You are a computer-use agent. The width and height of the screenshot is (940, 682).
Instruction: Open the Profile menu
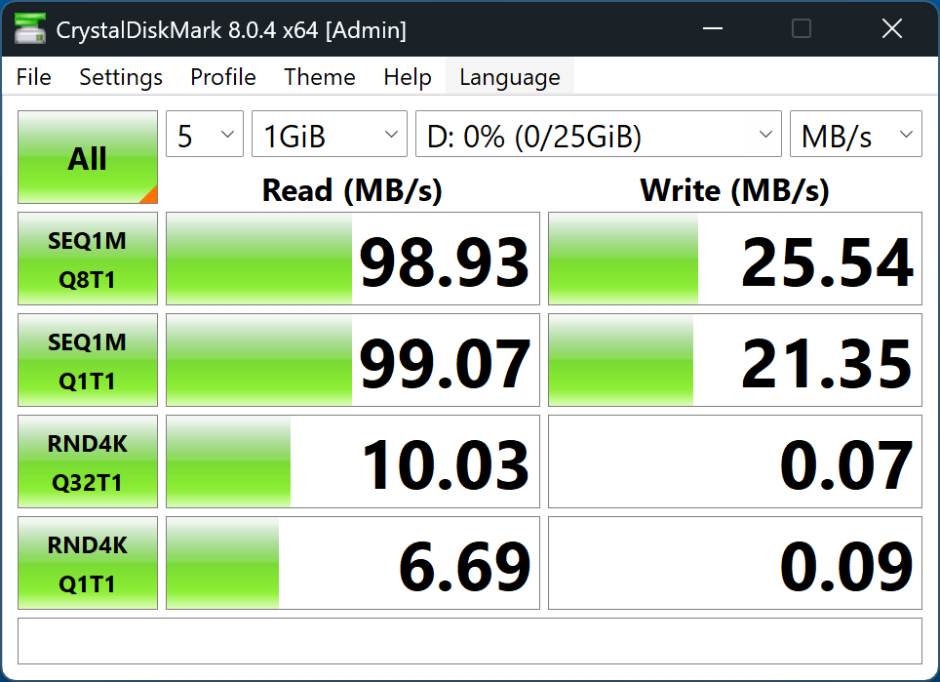223,77
